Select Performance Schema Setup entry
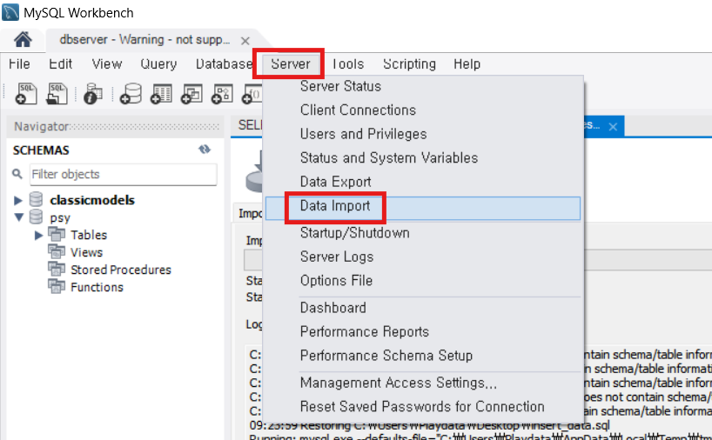This screenshot has width=712, height=440. pos(423,356)
